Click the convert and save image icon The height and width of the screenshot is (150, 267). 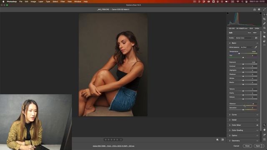[x=254, y=10]
